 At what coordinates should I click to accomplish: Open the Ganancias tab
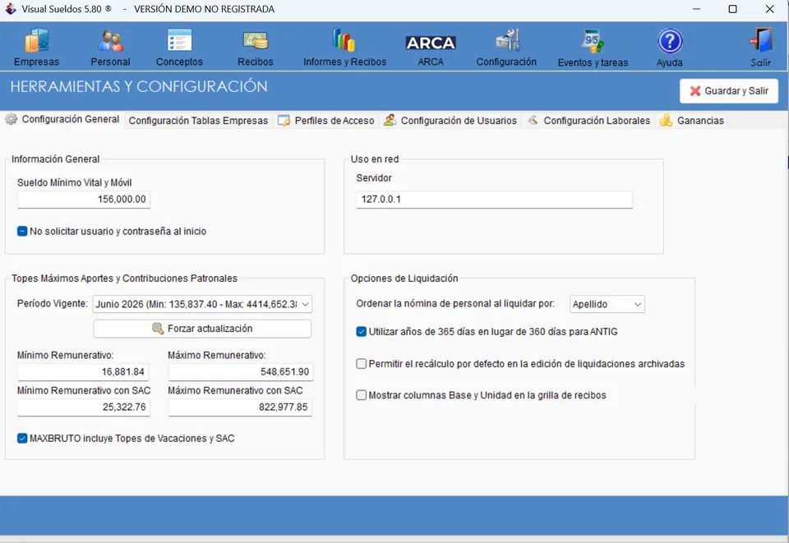(692, 121)
